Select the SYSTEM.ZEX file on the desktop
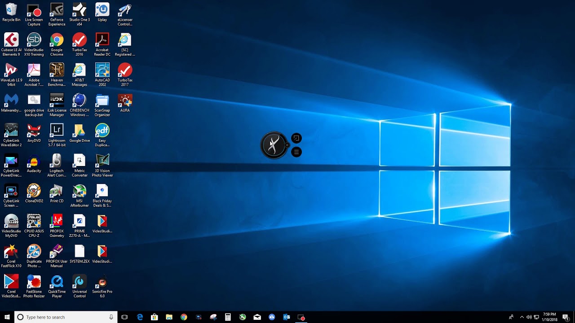 (80, 254)
